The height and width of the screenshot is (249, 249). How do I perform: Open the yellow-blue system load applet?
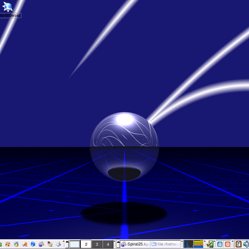[x=199, y=244]
